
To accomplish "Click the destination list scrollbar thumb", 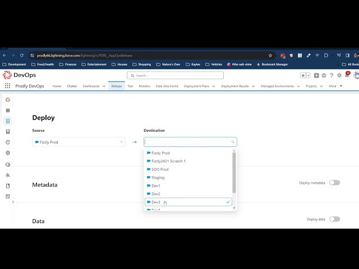I will pyautogui.click(x=234, y=173).
